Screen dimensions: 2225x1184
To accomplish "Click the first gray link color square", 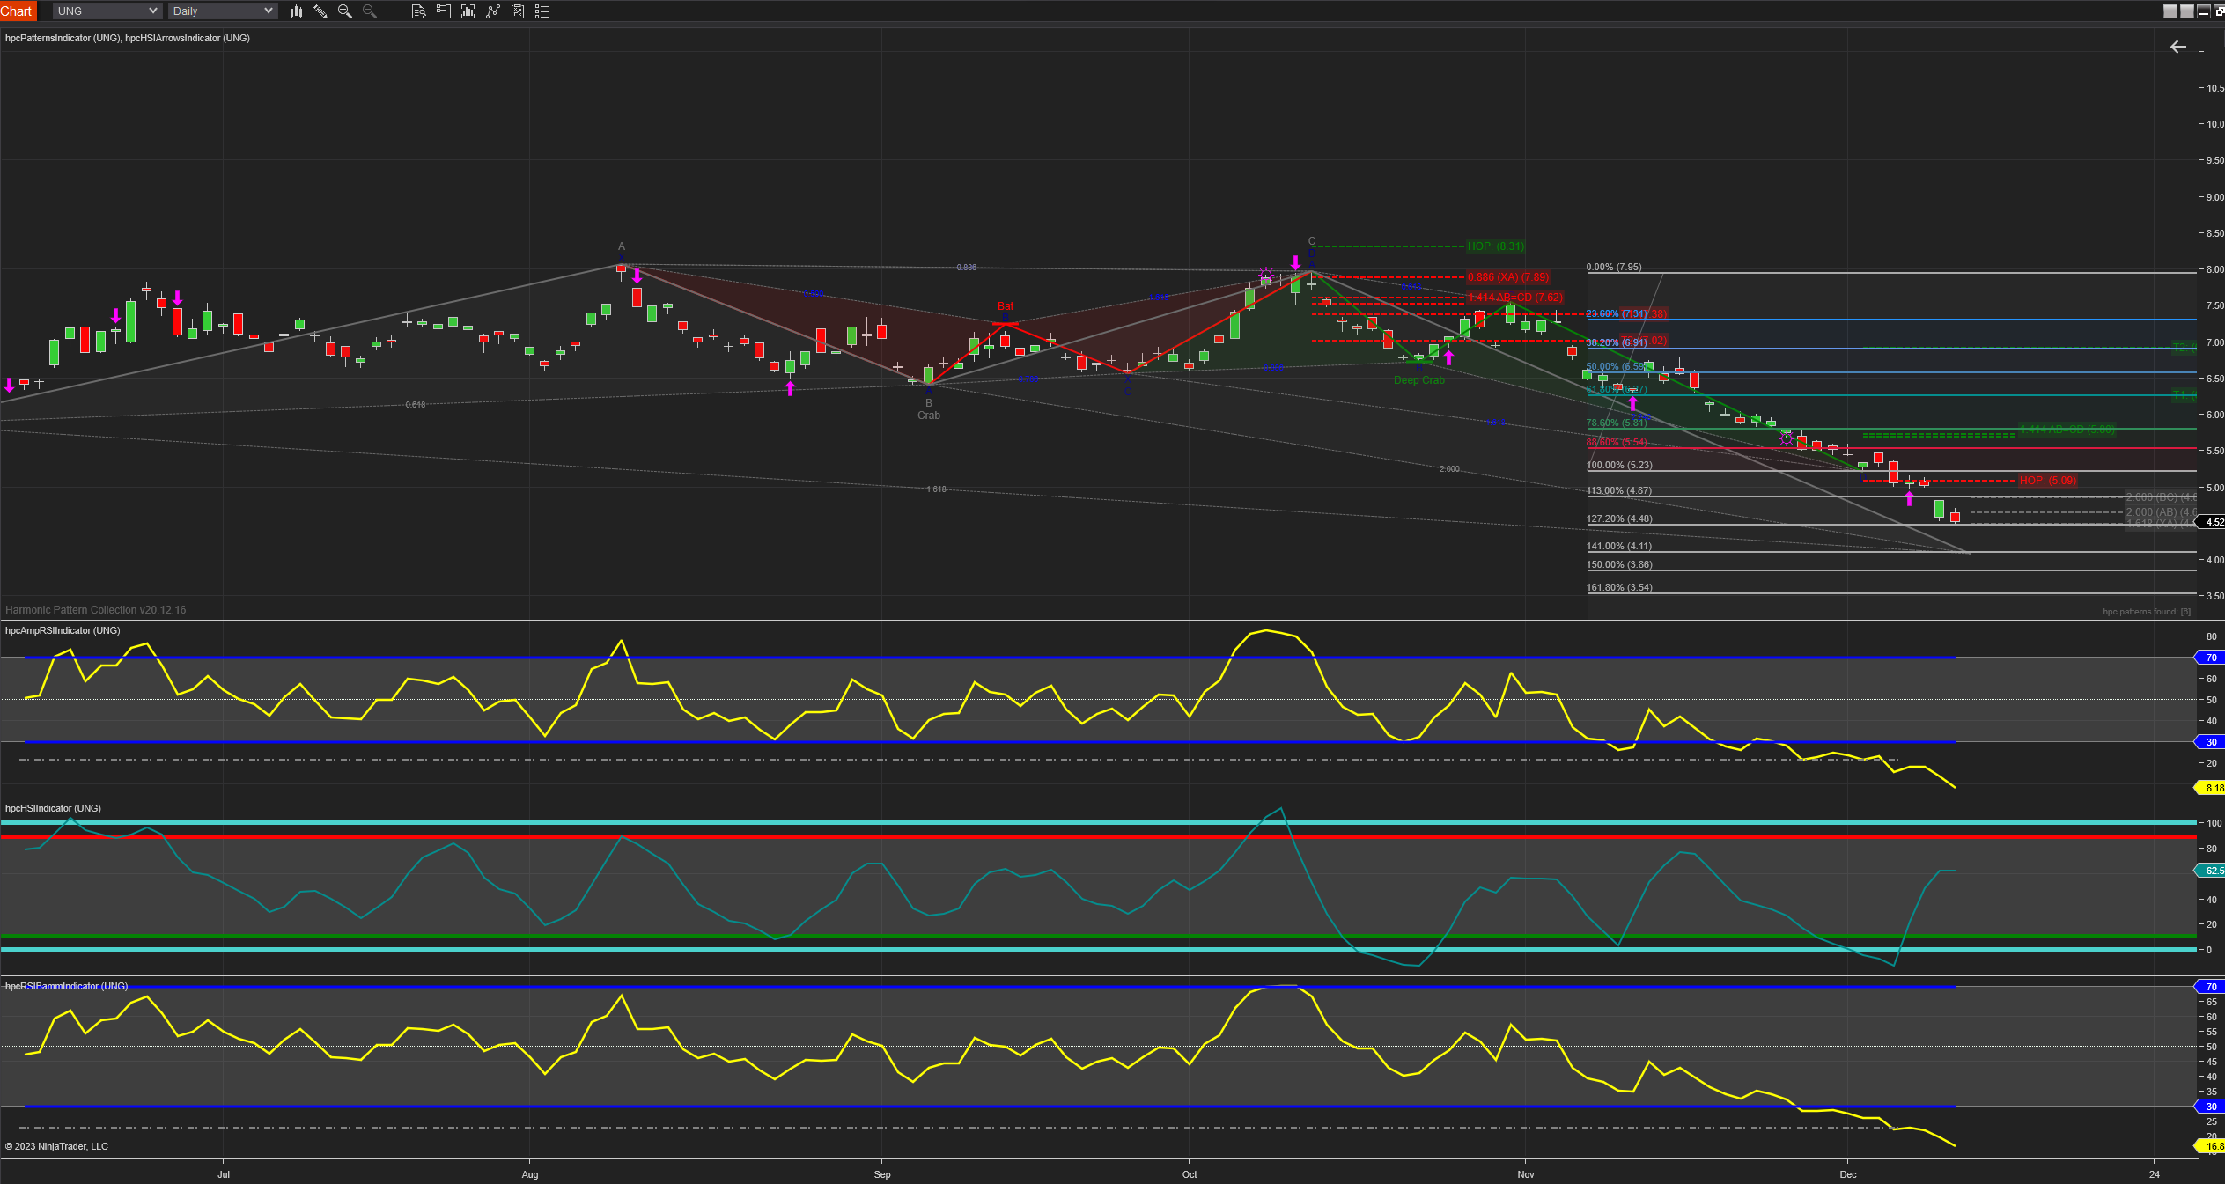I will 2170,11.
